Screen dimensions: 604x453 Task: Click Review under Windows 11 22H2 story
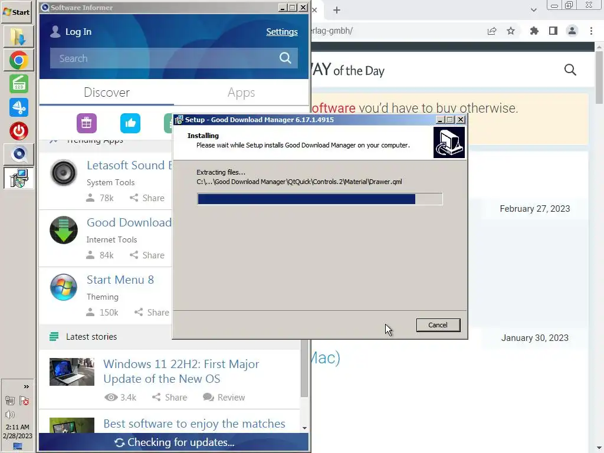click(224, 397)
